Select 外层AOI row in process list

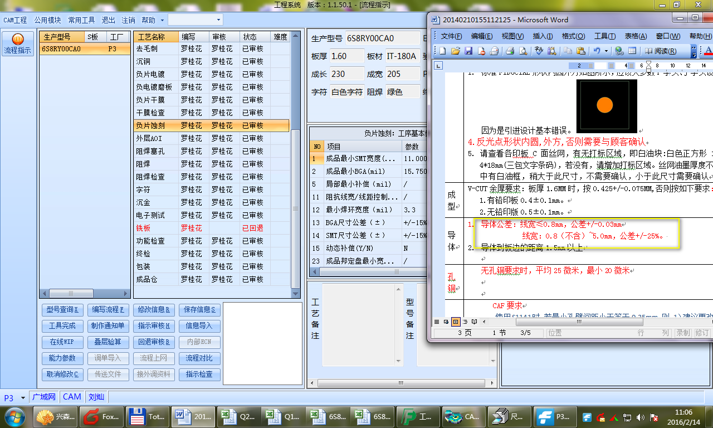(212, 138)
